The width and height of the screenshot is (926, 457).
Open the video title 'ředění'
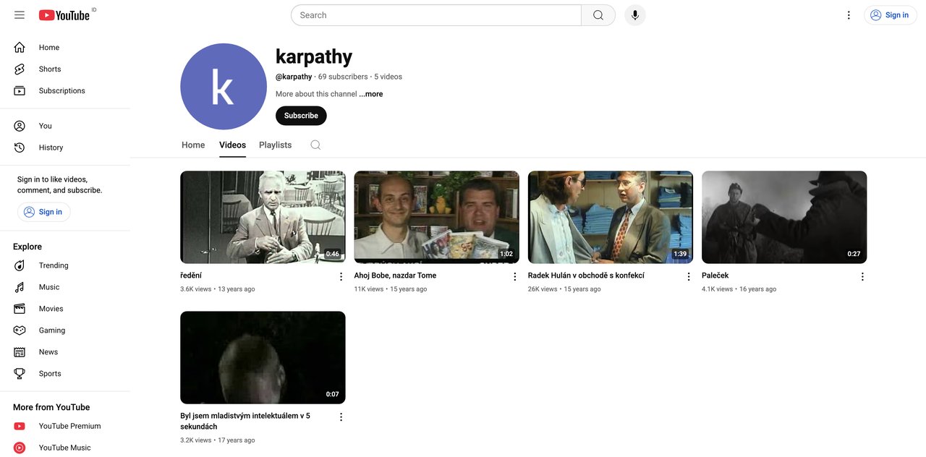click(191, 276)
